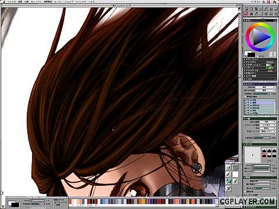Toggle the eye icon of the topmost layer
The image size is (279, 209).
248,100
